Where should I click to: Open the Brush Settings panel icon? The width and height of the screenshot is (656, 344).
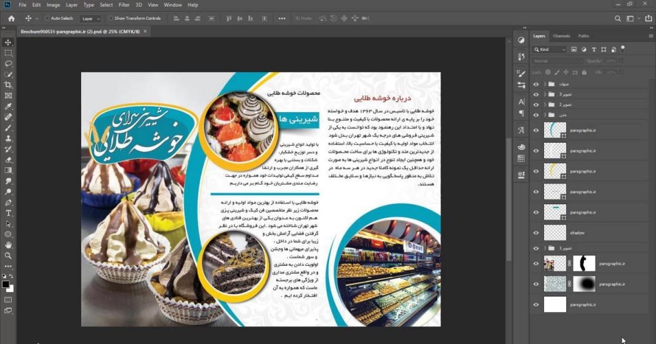click(521, 74)
